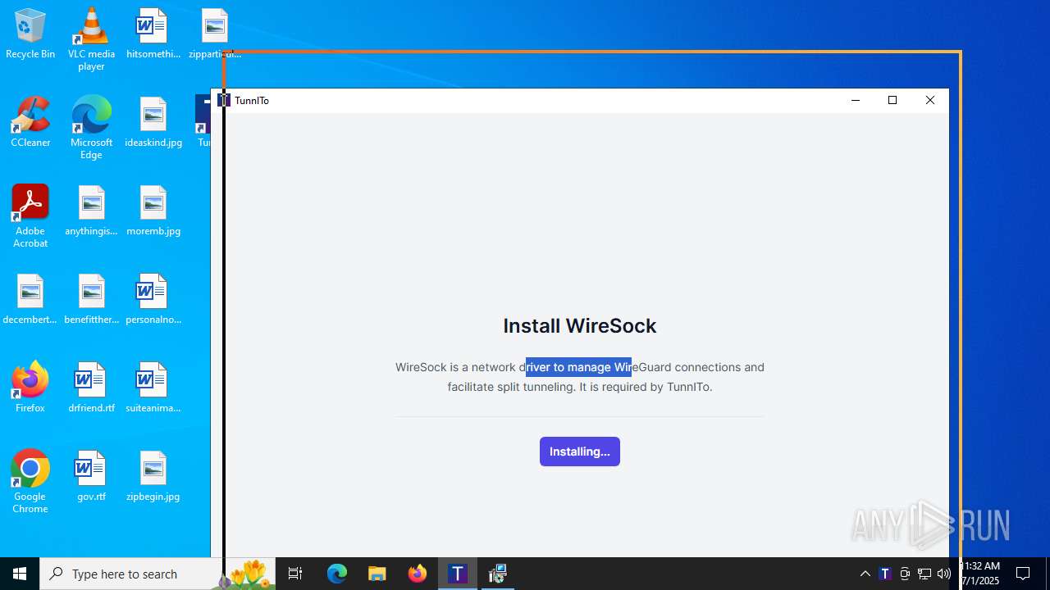The width and height of the screenshot is (1050, 590).
Task: Click the TunnlTo tray icon
Action: [x=885, y=574]
